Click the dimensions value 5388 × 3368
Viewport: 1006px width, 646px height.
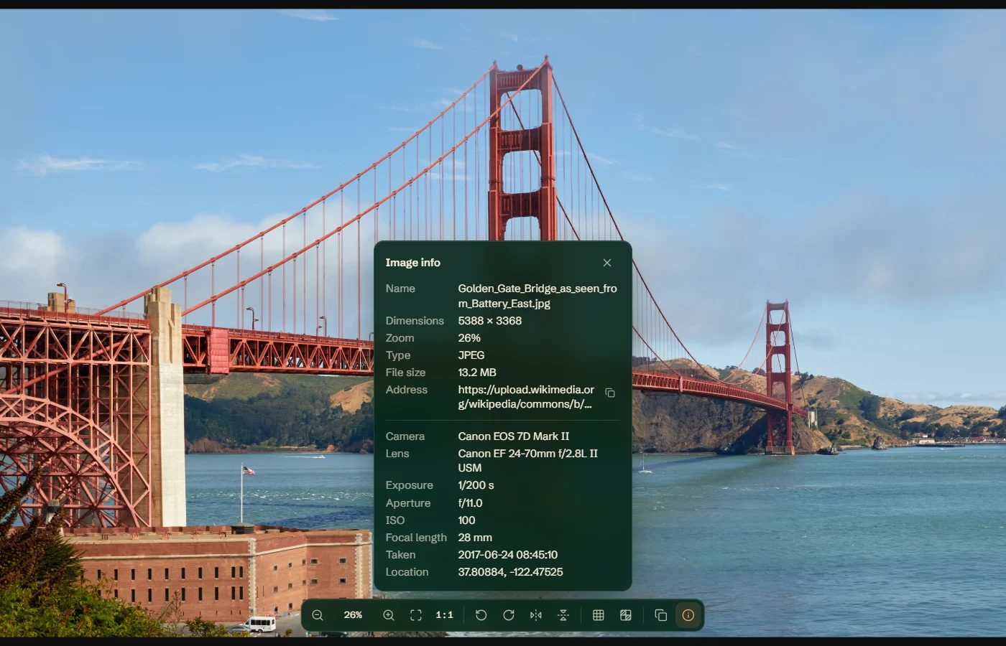click(x=490, y=321)
